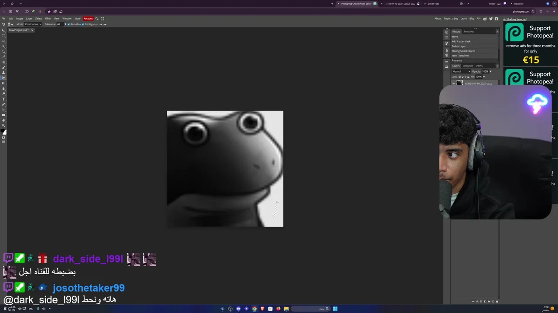Image resolution: width=558 pixels, height=313 pixels.
Task: Select the Zoom tool
Action: click(3, 125)
